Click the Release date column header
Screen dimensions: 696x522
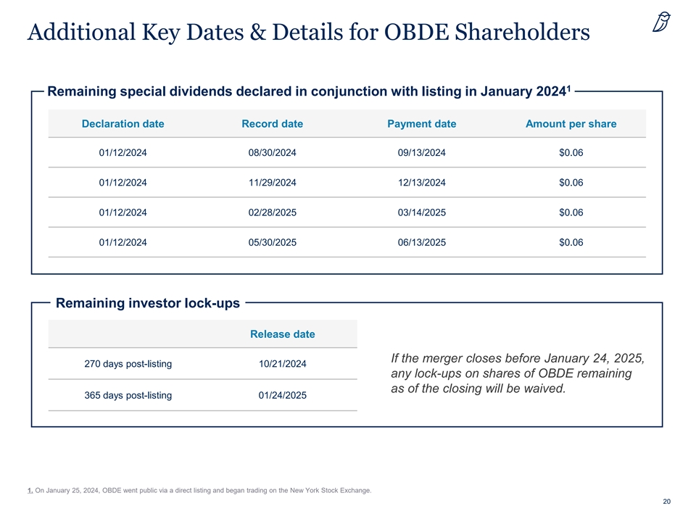click(282, 334)
